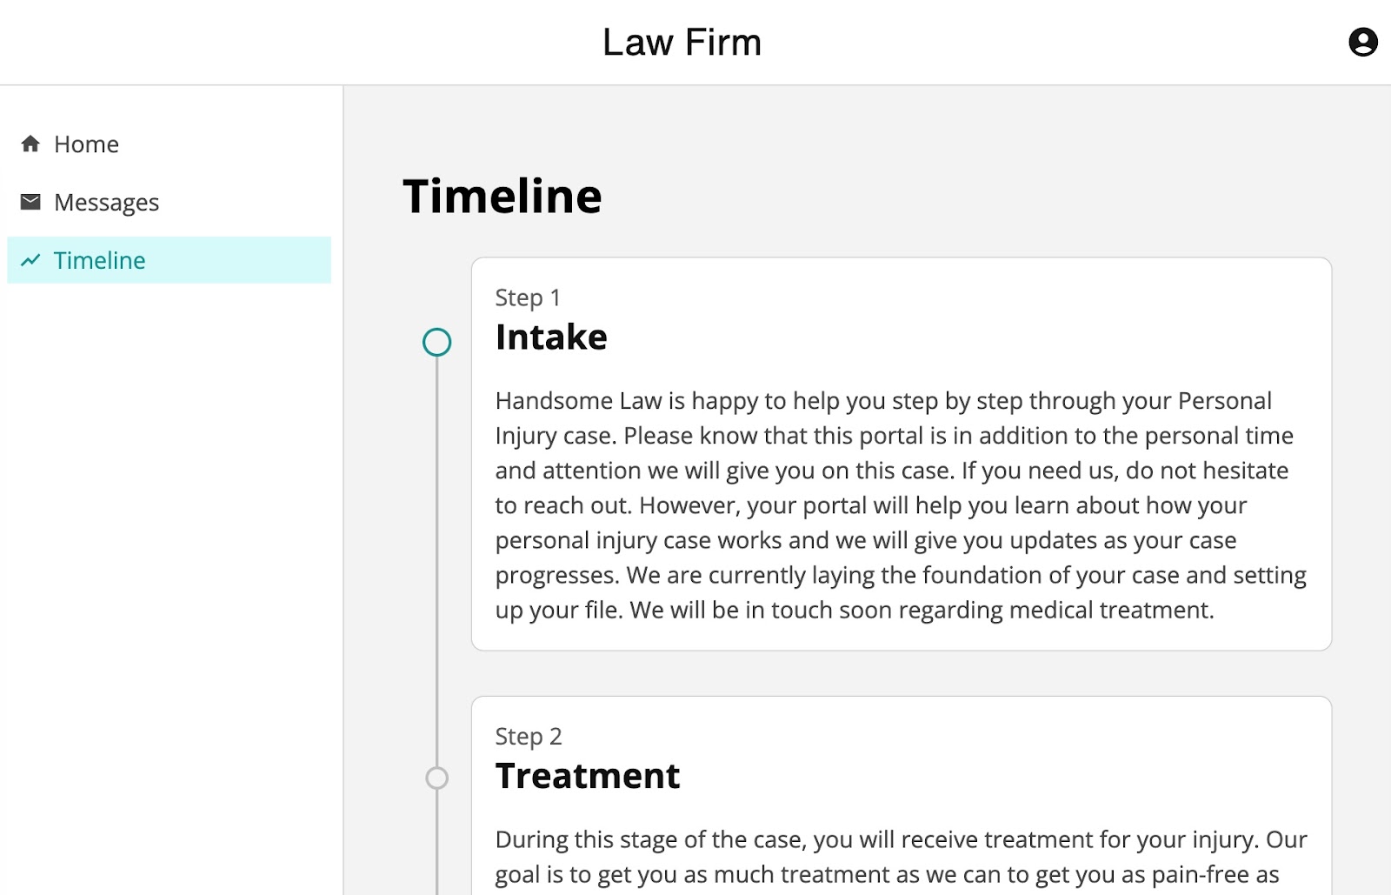Collapse the Timeline heading section
Viewport: 1391px width, 895px height.
coord(502,196)
